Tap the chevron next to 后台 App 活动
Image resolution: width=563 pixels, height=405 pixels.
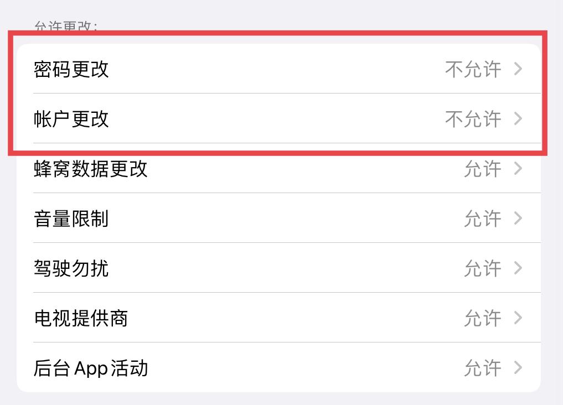(x=518, y=367)
